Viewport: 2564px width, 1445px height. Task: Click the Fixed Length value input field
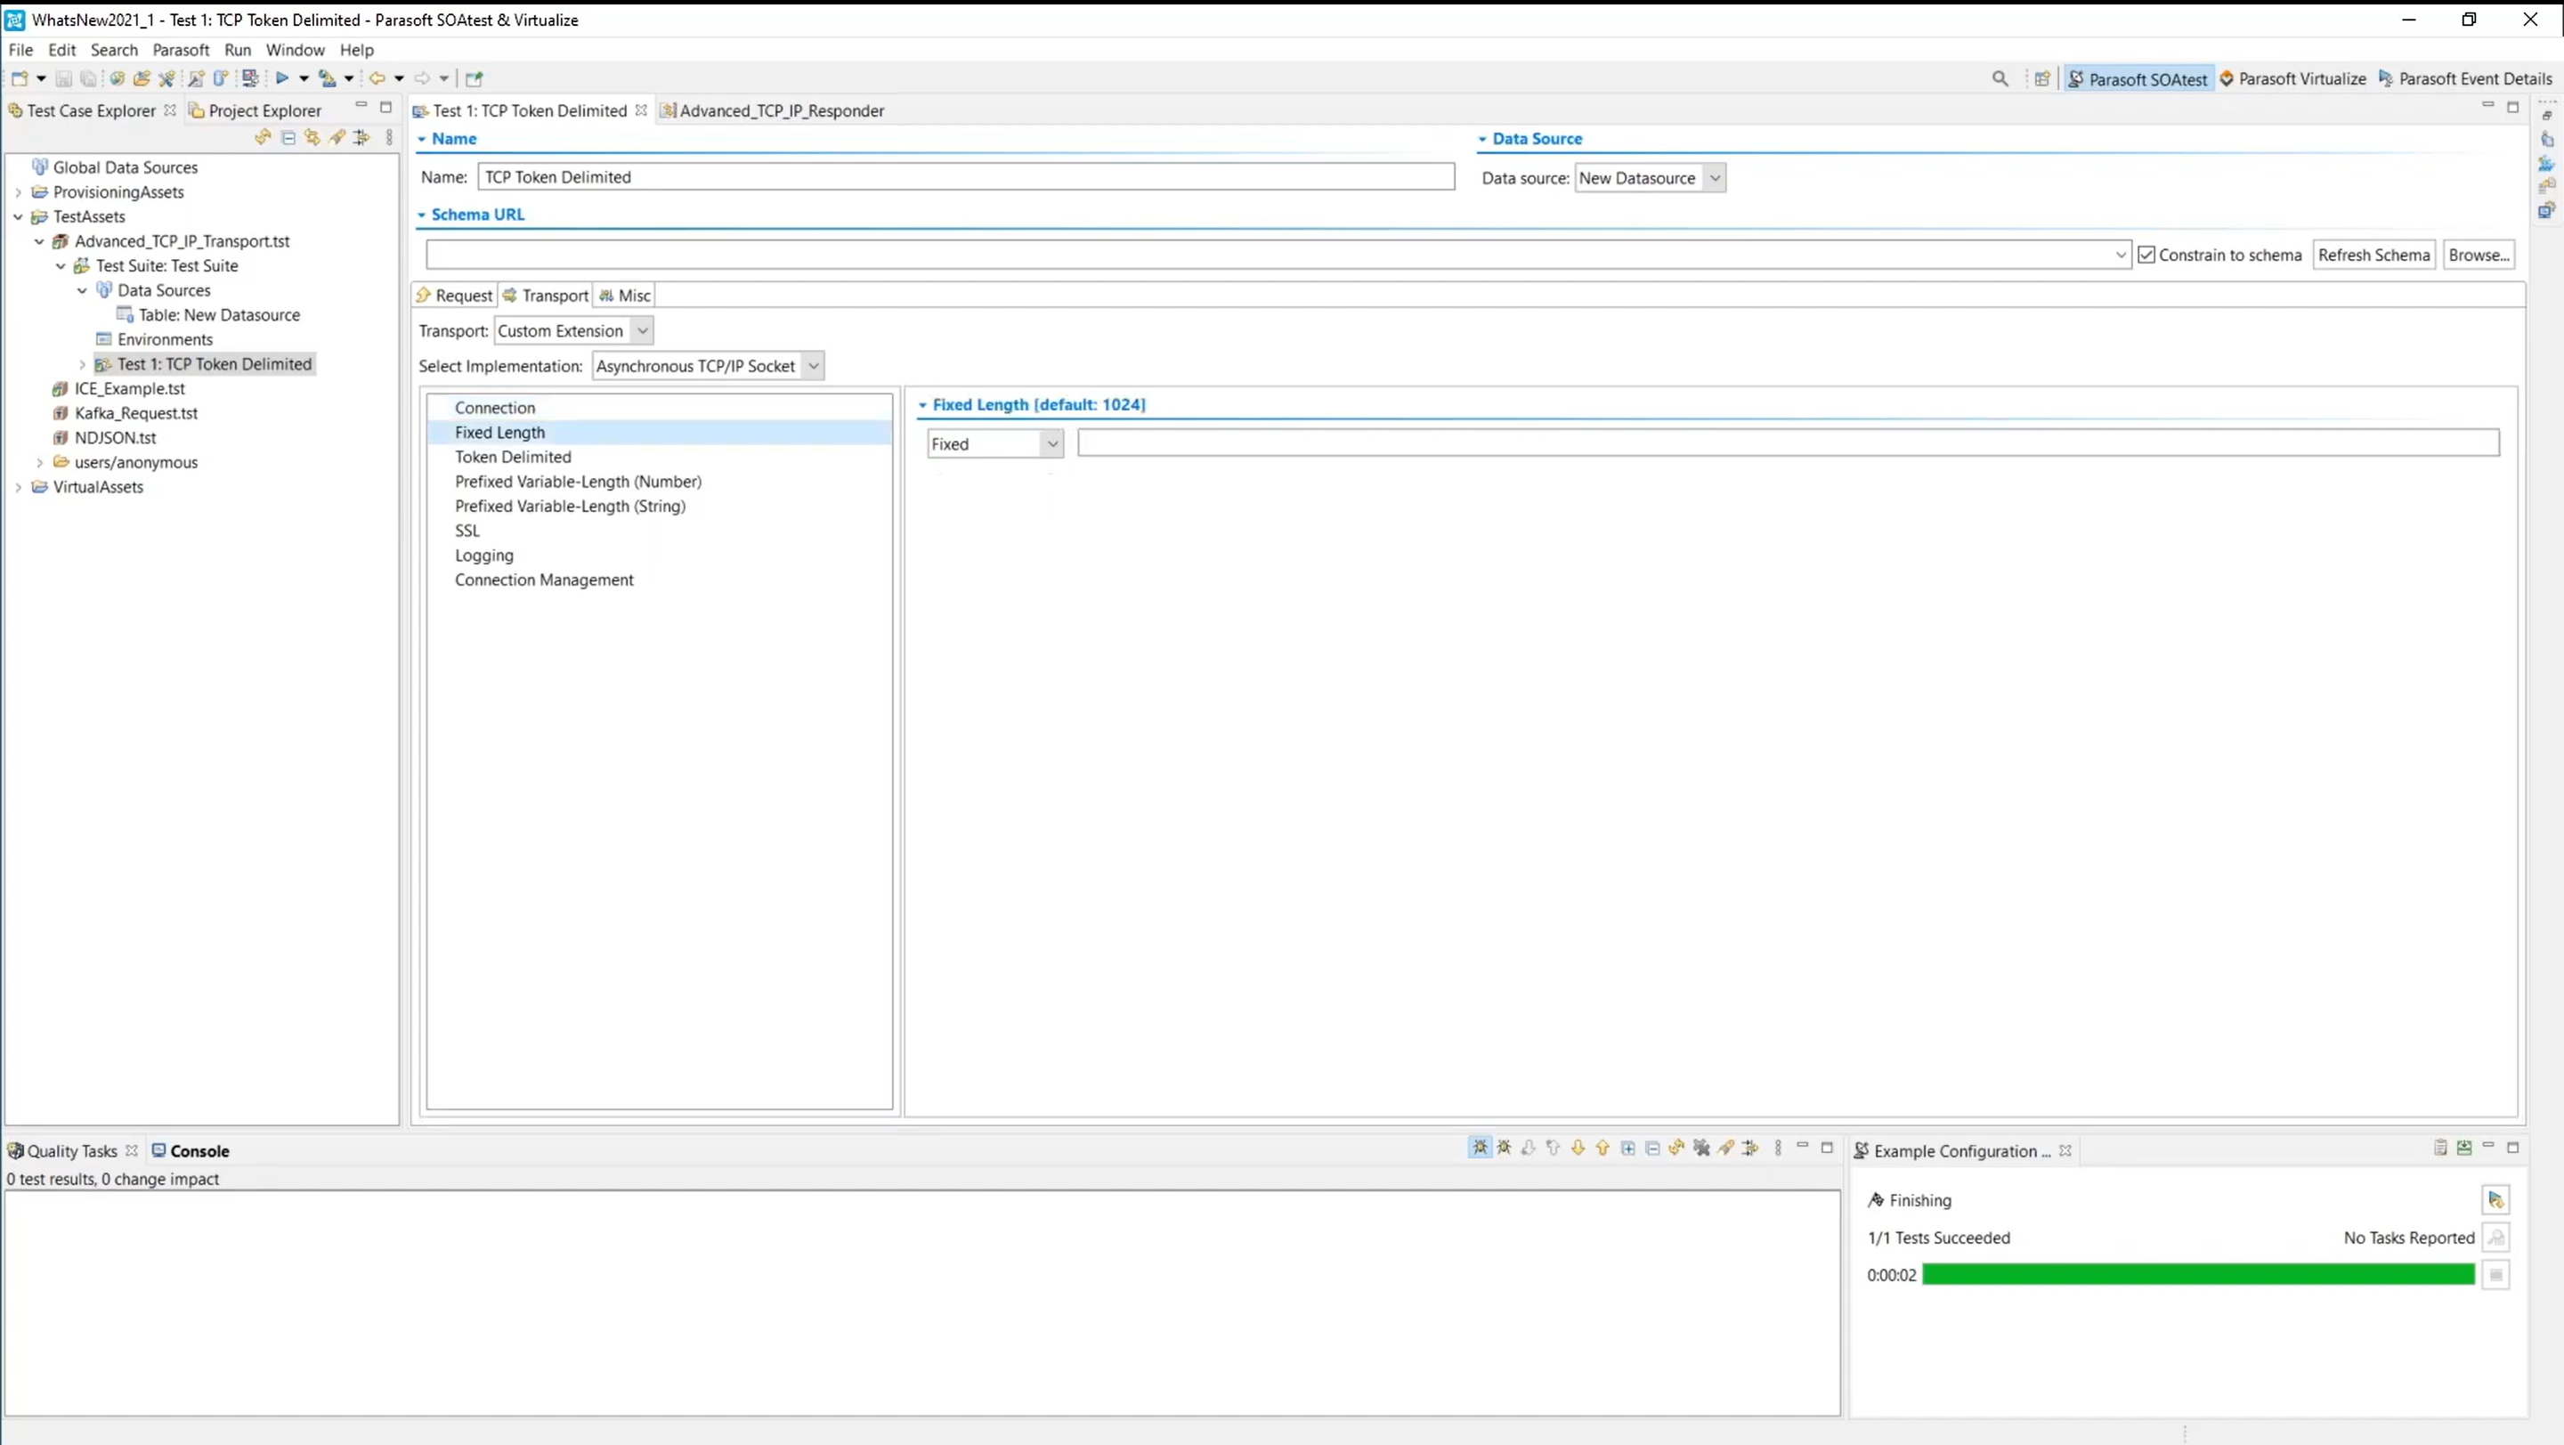pyautogui.click(x=1788, y=442)
